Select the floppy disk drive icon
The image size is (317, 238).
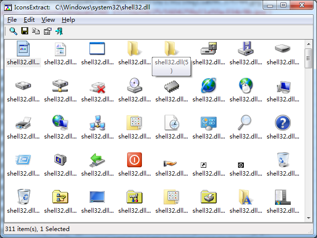point(246,48)
